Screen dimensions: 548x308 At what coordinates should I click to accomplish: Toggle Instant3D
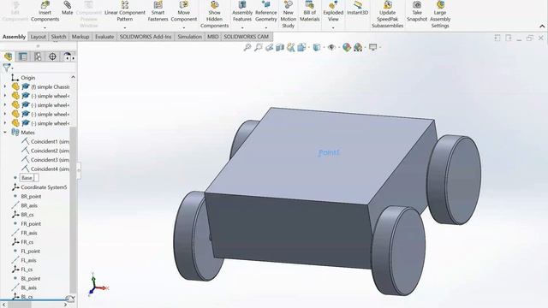[358, 9]
